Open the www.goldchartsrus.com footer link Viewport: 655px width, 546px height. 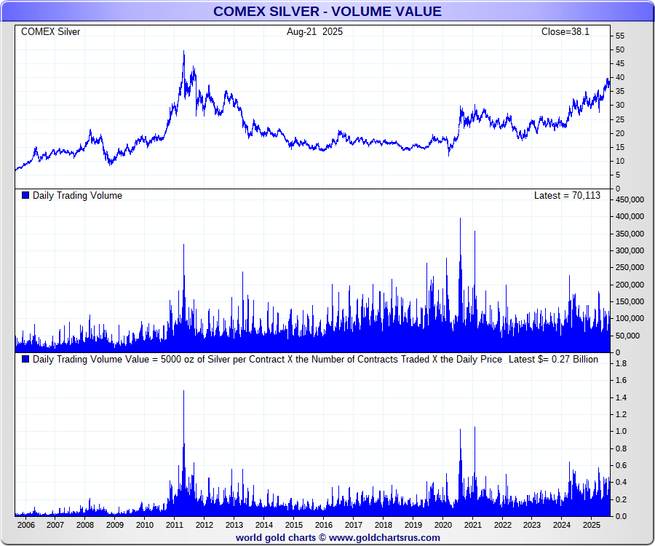(384, 538)
